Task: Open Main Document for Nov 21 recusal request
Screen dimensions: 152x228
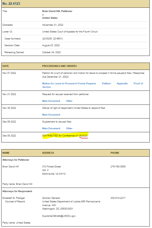Action: (x=51, y=101)
